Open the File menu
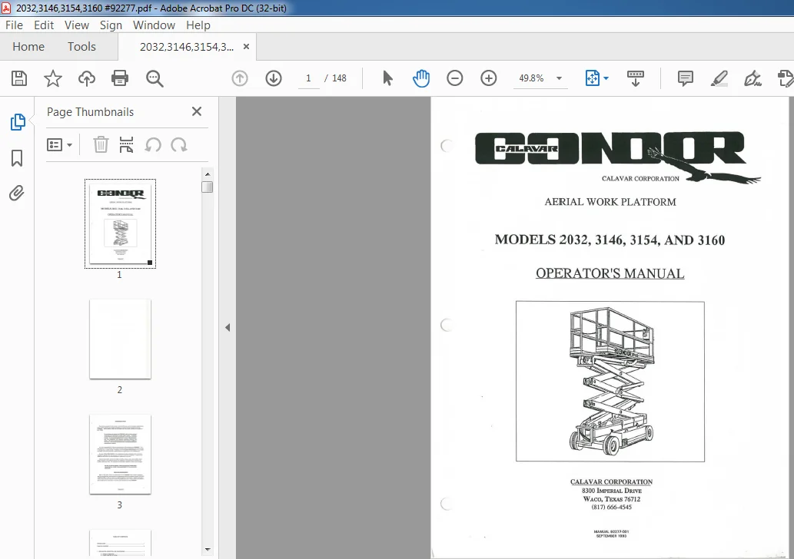This screenshot has height=559, width=794. [x=14, y=25]
